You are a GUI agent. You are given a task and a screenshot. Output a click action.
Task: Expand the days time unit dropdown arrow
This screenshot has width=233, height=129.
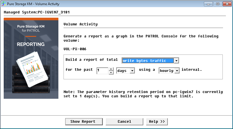132,71
